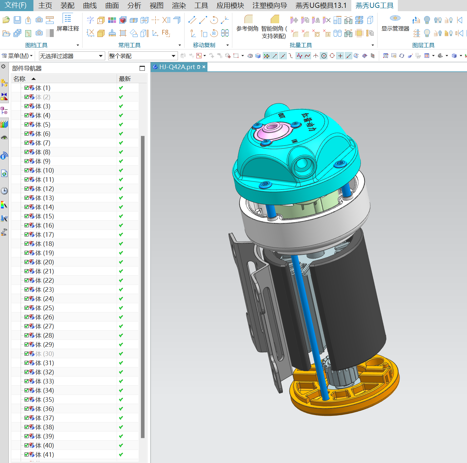Click the 参考倒角 reference chamfer button
This screenshot has height=463, width=467.
[x=248, y=23]
